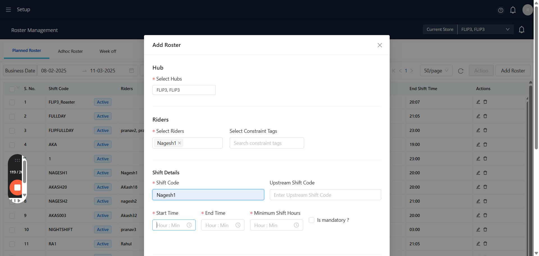Toggle the Is mandatory checkbox
Image resolution: width=539 pixels, height=256 pixels.
click(x=312, y=220)
